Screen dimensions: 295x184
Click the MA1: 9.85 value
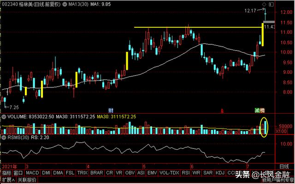(x=100, y=4)
